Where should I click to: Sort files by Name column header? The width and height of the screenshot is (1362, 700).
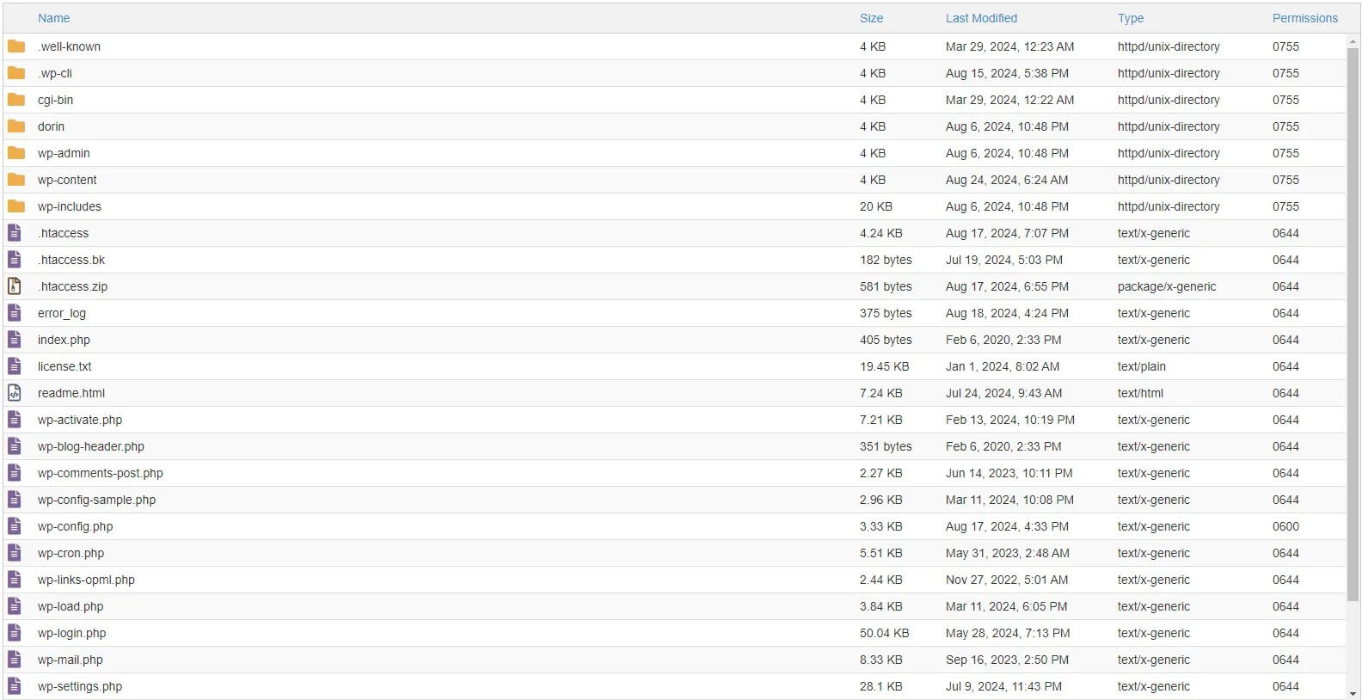coord(53,18)
